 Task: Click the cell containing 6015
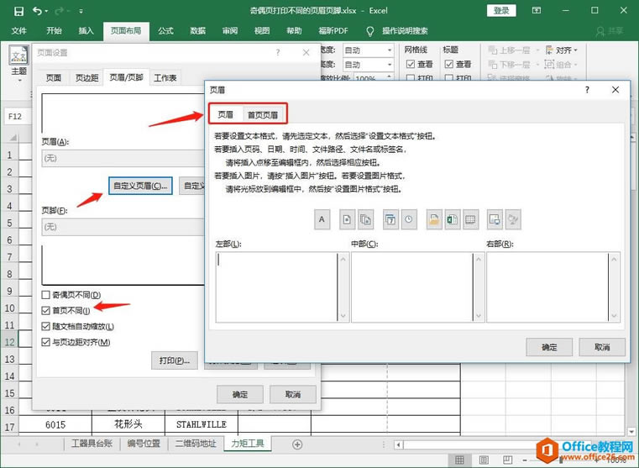pyautogui.click(x=55, y=424)
